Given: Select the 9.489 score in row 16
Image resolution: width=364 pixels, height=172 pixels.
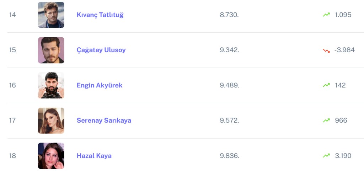Looking at the screenshot, I should coord(229,85).
